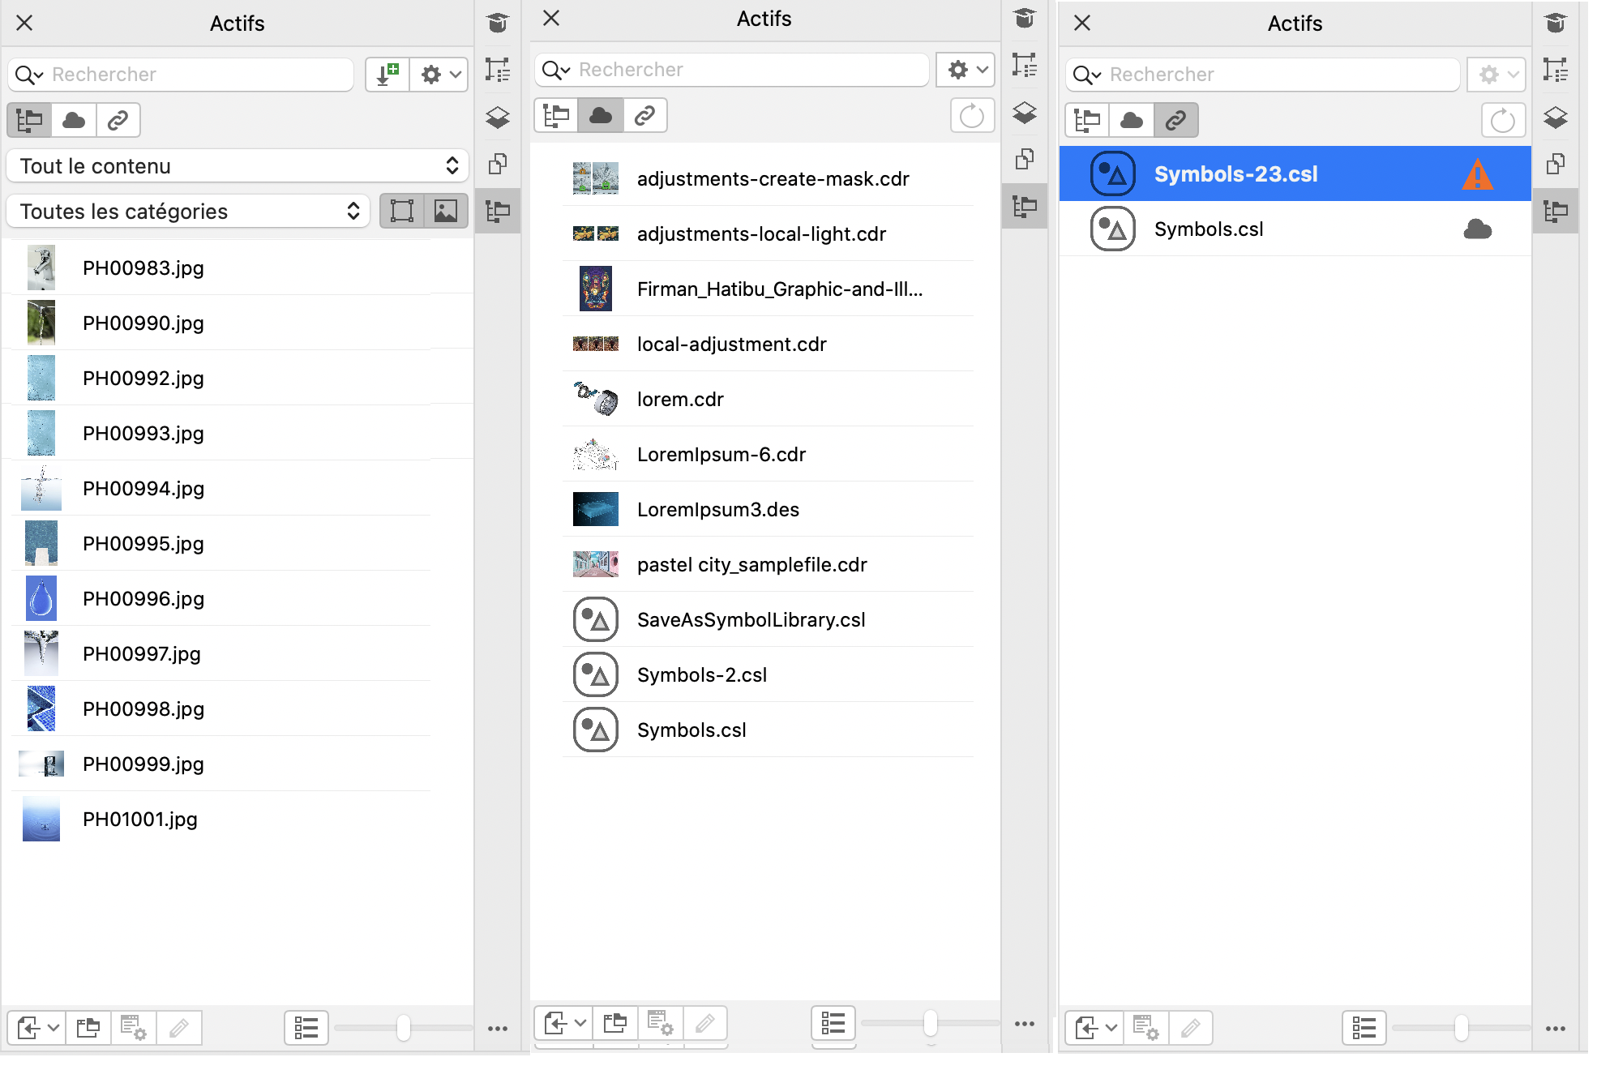Switch to cloud assets in middle panel
The image size is (1597, 1070).
tap(601, 116)
